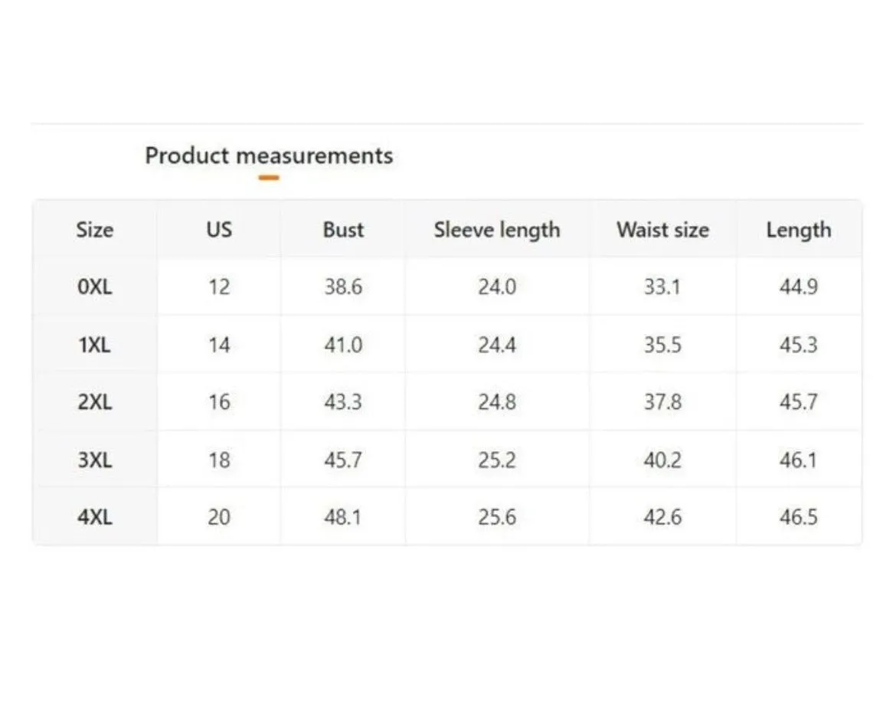Click the bust value 41.0
896x714 pixels.
pos(343,345)
